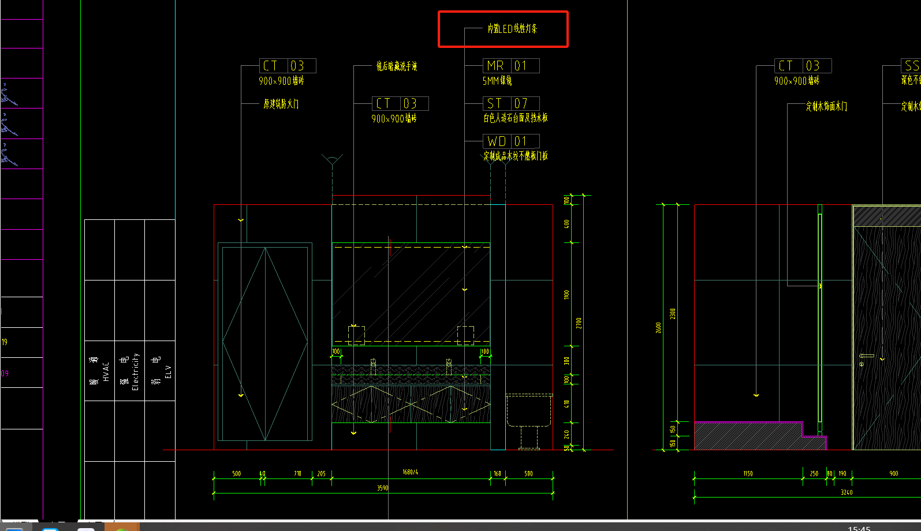Click the ST 07 material tag
This screenshot has width=921, height=531.
point(511,103)
